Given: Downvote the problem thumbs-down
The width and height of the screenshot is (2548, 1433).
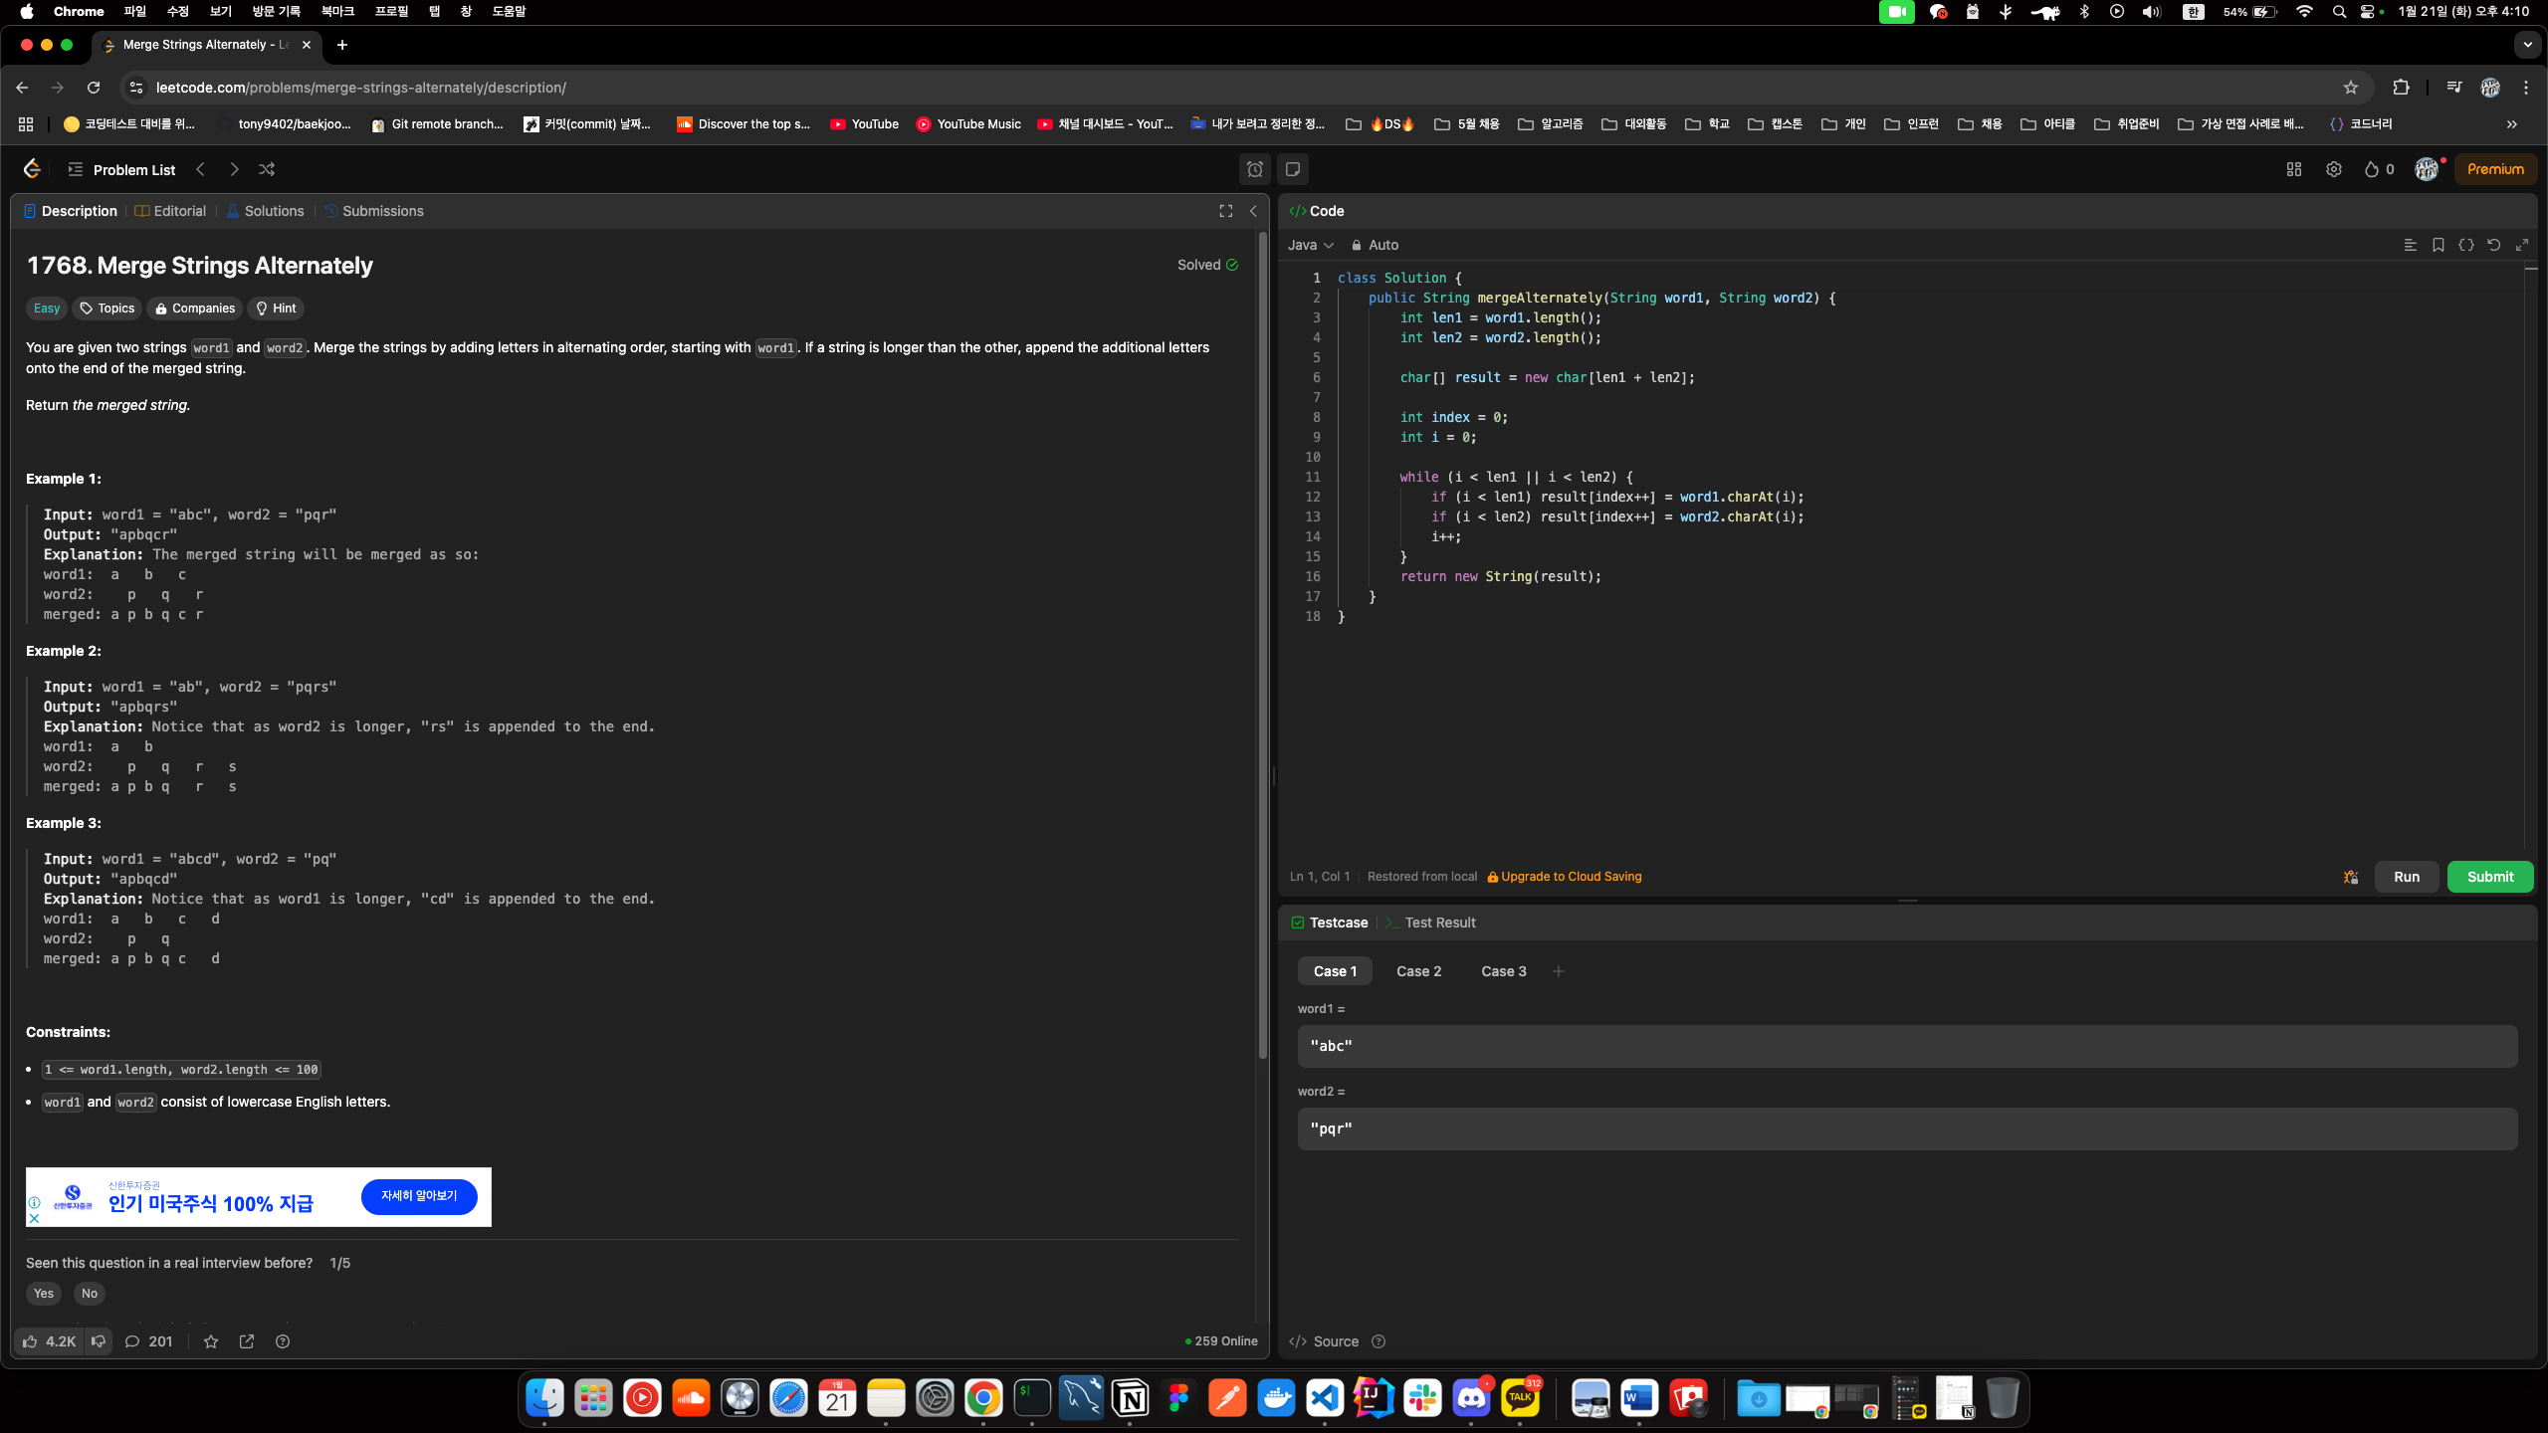Looking at the screenshot, I should 99,1341.
